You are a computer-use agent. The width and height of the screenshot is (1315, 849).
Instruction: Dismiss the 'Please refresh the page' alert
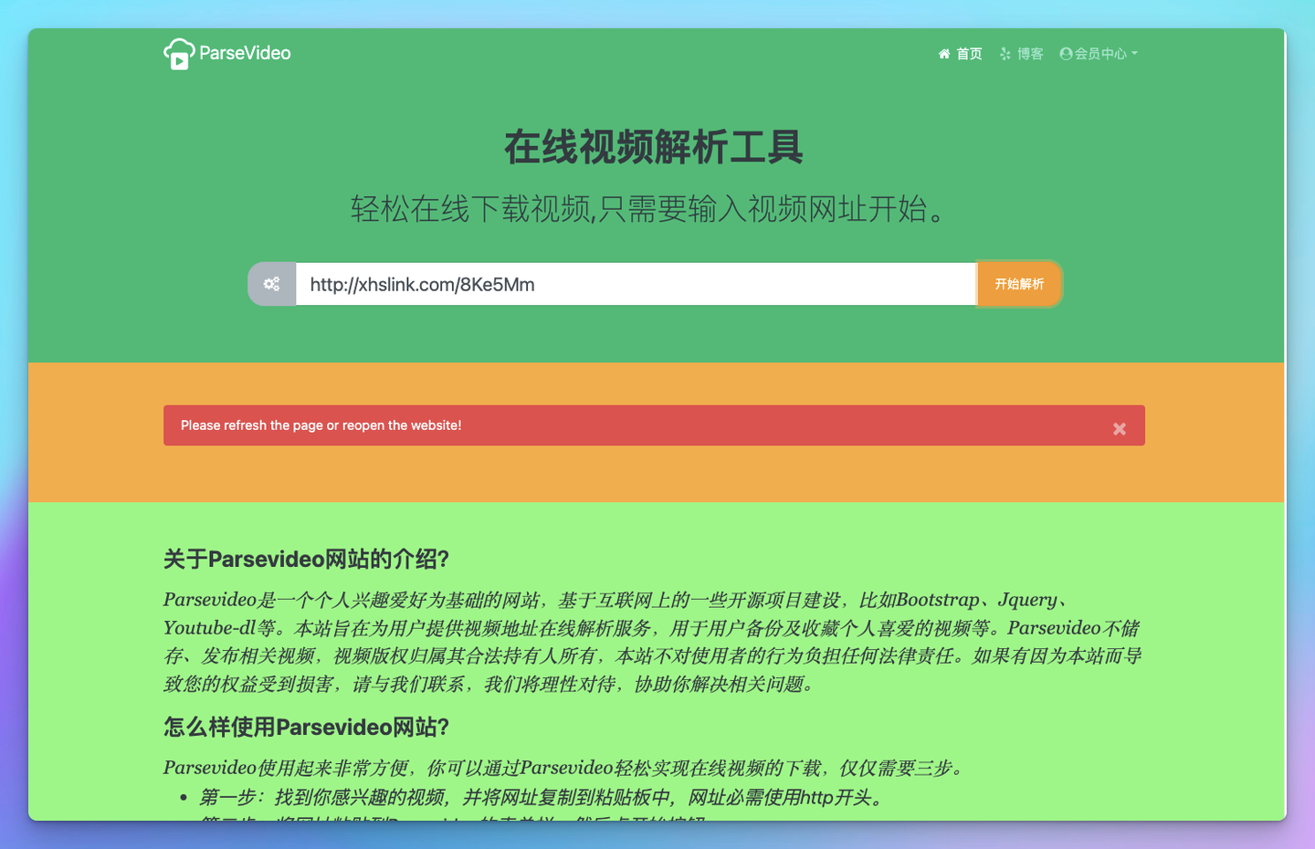point(1119,428)
